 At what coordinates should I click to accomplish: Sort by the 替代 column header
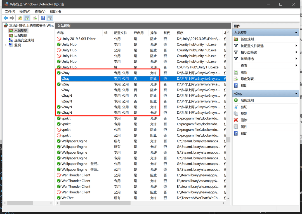coord(169,33)
